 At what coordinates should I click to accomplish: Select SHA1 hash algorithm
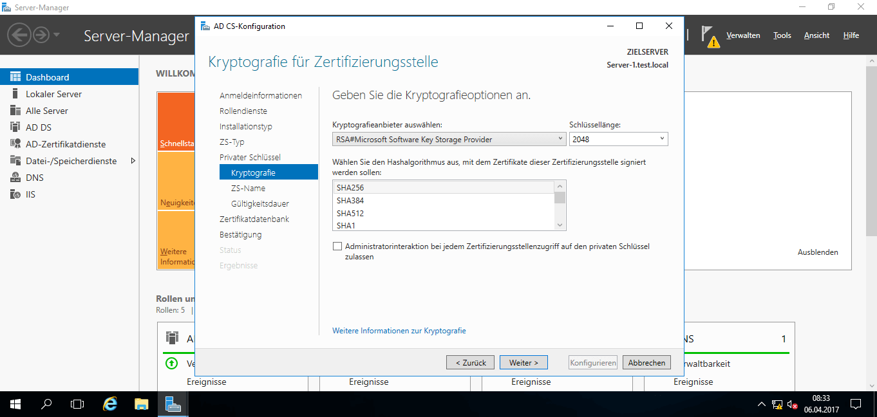(x=444, y=225)
